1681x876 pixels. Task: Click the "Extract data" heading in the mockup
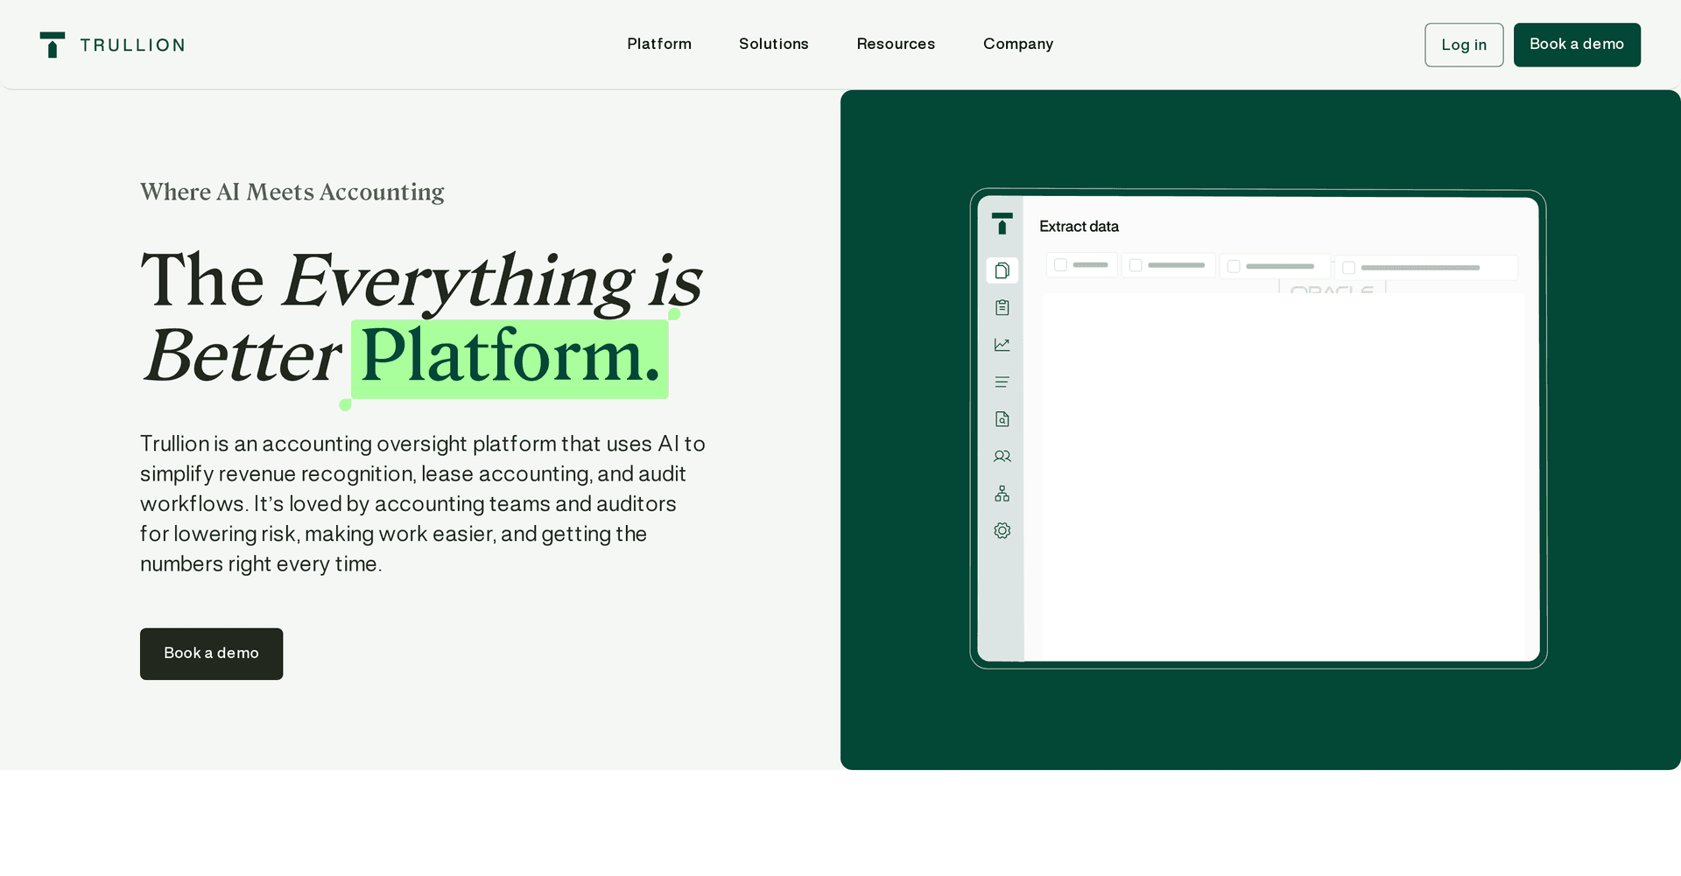[x=1079, y=227]
